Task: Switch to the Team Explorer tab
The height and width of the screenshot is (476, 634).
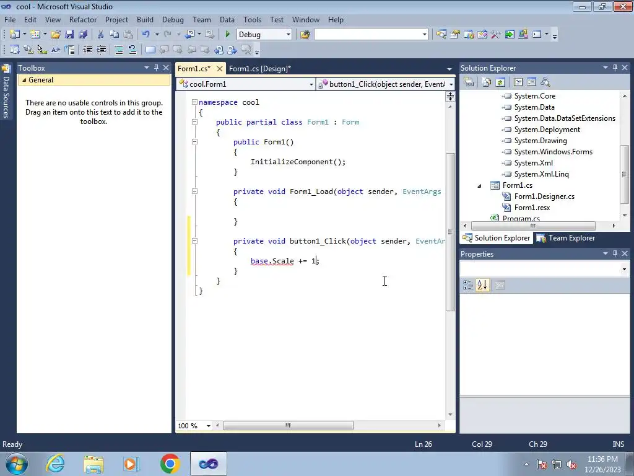Action: pos(566,238)
